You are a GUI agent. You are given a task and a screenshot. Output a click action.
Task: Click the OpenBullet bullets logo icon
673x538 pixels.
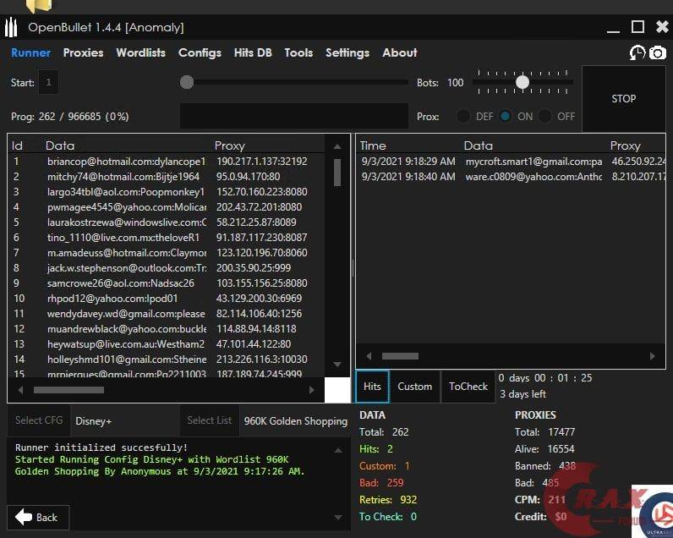11,27
